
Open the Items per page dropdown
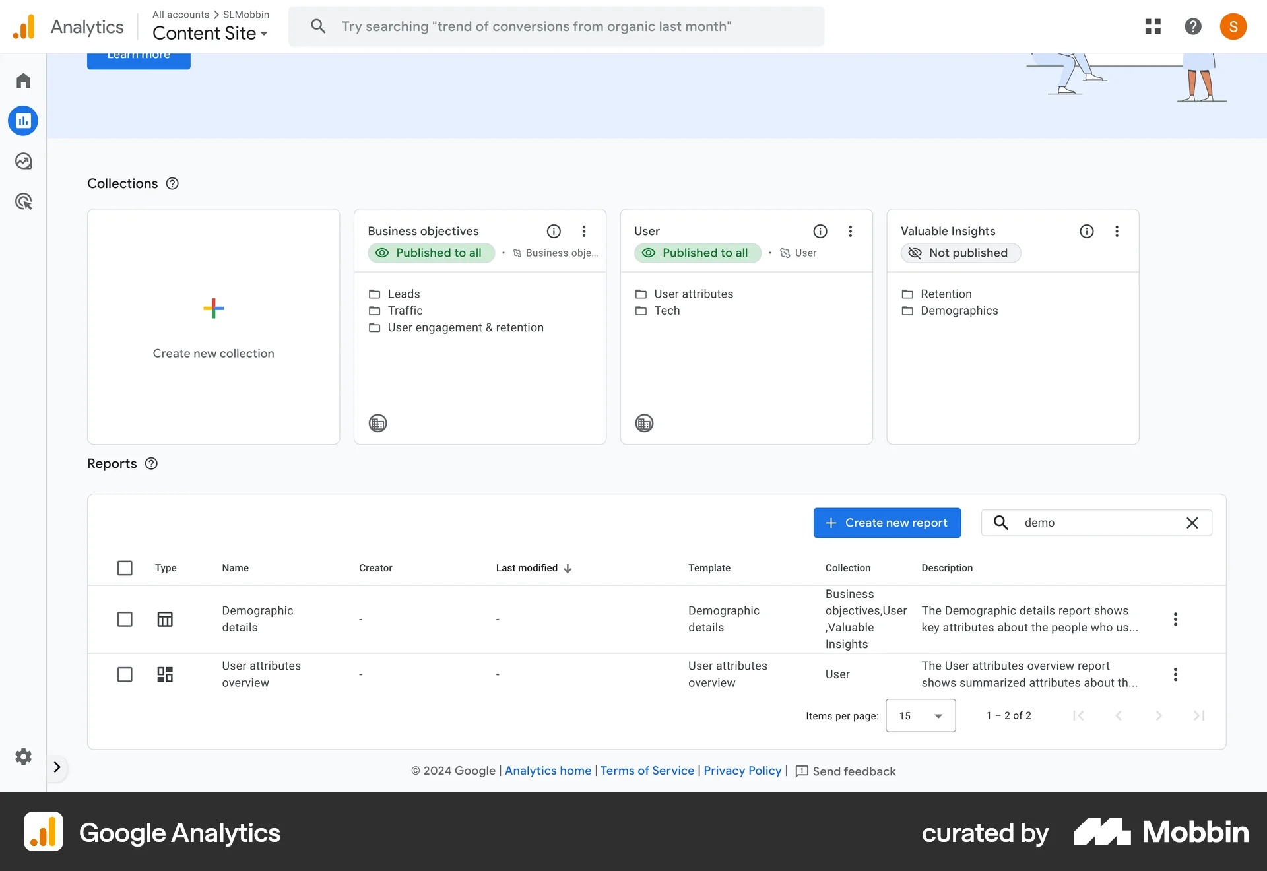tap(921, 715)
